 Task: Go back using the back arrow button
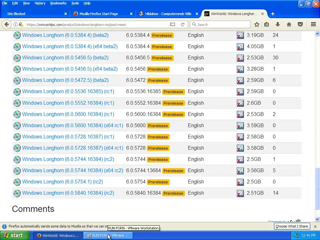click(x=7, y=24)
